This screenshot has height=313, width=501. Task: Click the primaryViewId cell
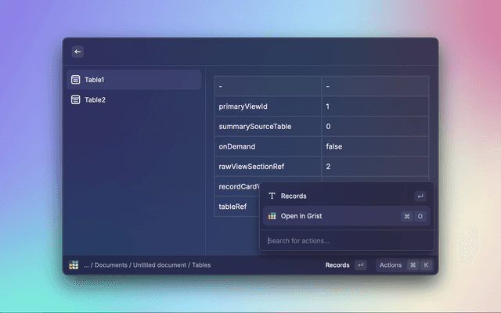tap(267, 106)
